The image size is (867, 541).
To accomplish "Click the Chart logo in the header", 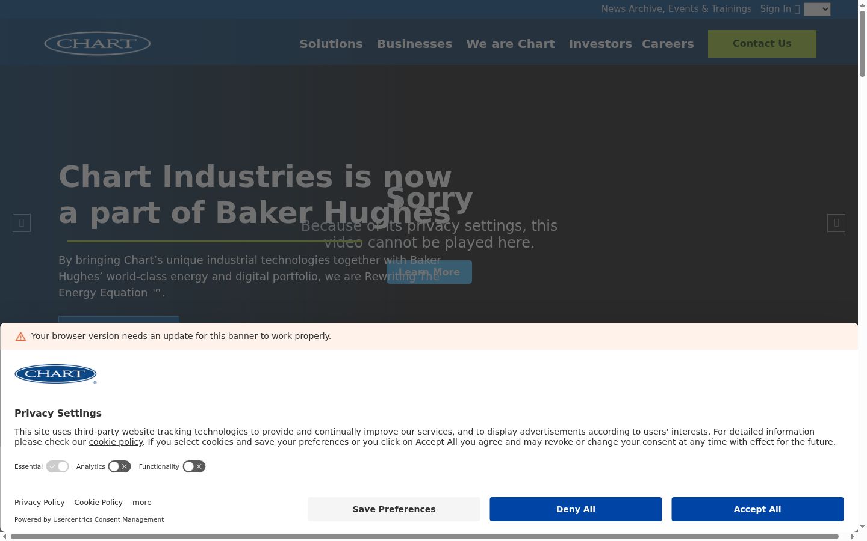I will pos(98,43).
